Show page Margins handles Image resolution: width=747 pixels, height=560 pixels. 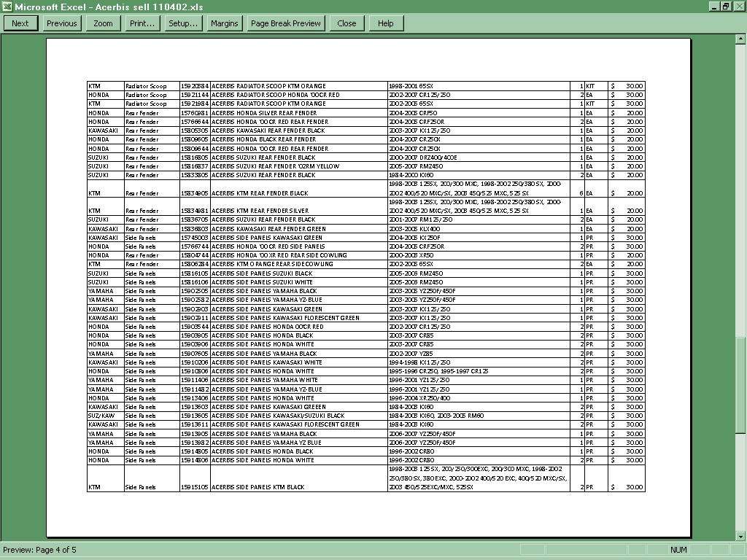tap(225, 23)
